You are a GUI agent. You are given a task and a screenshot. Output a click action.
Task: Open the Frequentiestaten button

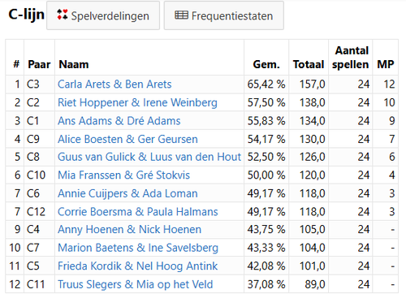(x=224, y=15)
